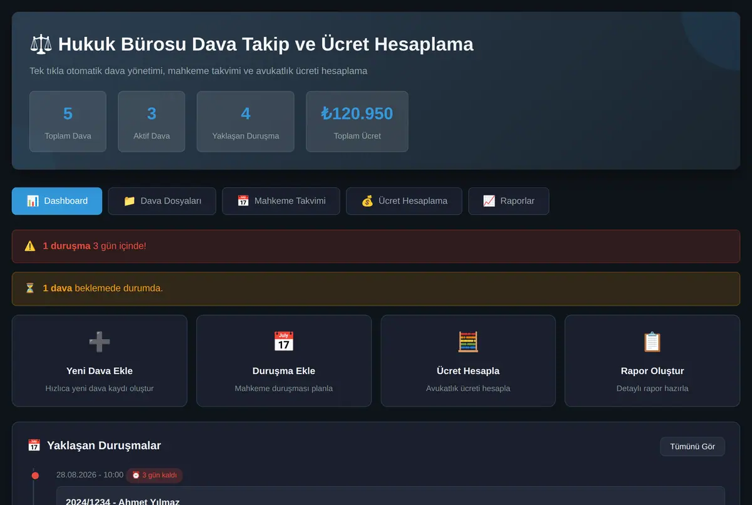Click the abacus icon above Ücret Hesapla
Screen dimensions: 752x505
tap(468, 342)
